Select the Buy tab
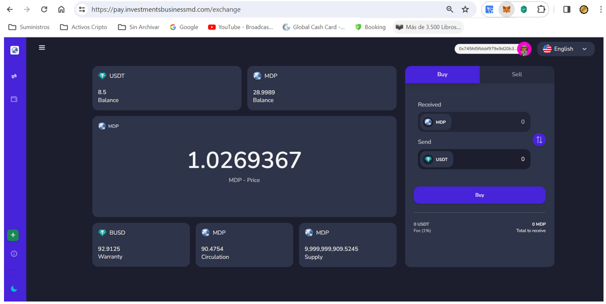This screenshot has height=304, width=606. [442, 74]
